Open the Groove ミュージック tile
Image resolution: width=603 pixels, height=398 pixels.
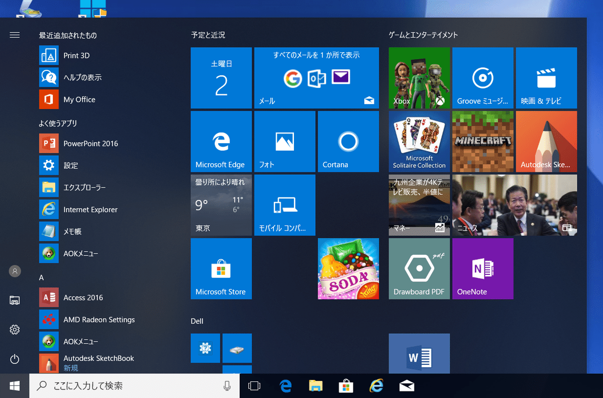483,78
